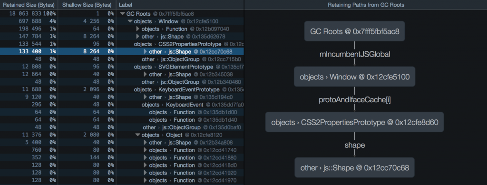487x185 pixels.
Task: Select the js::ObjectGroup @ 0x135d0baf0 row
Action: click(122, 127)
